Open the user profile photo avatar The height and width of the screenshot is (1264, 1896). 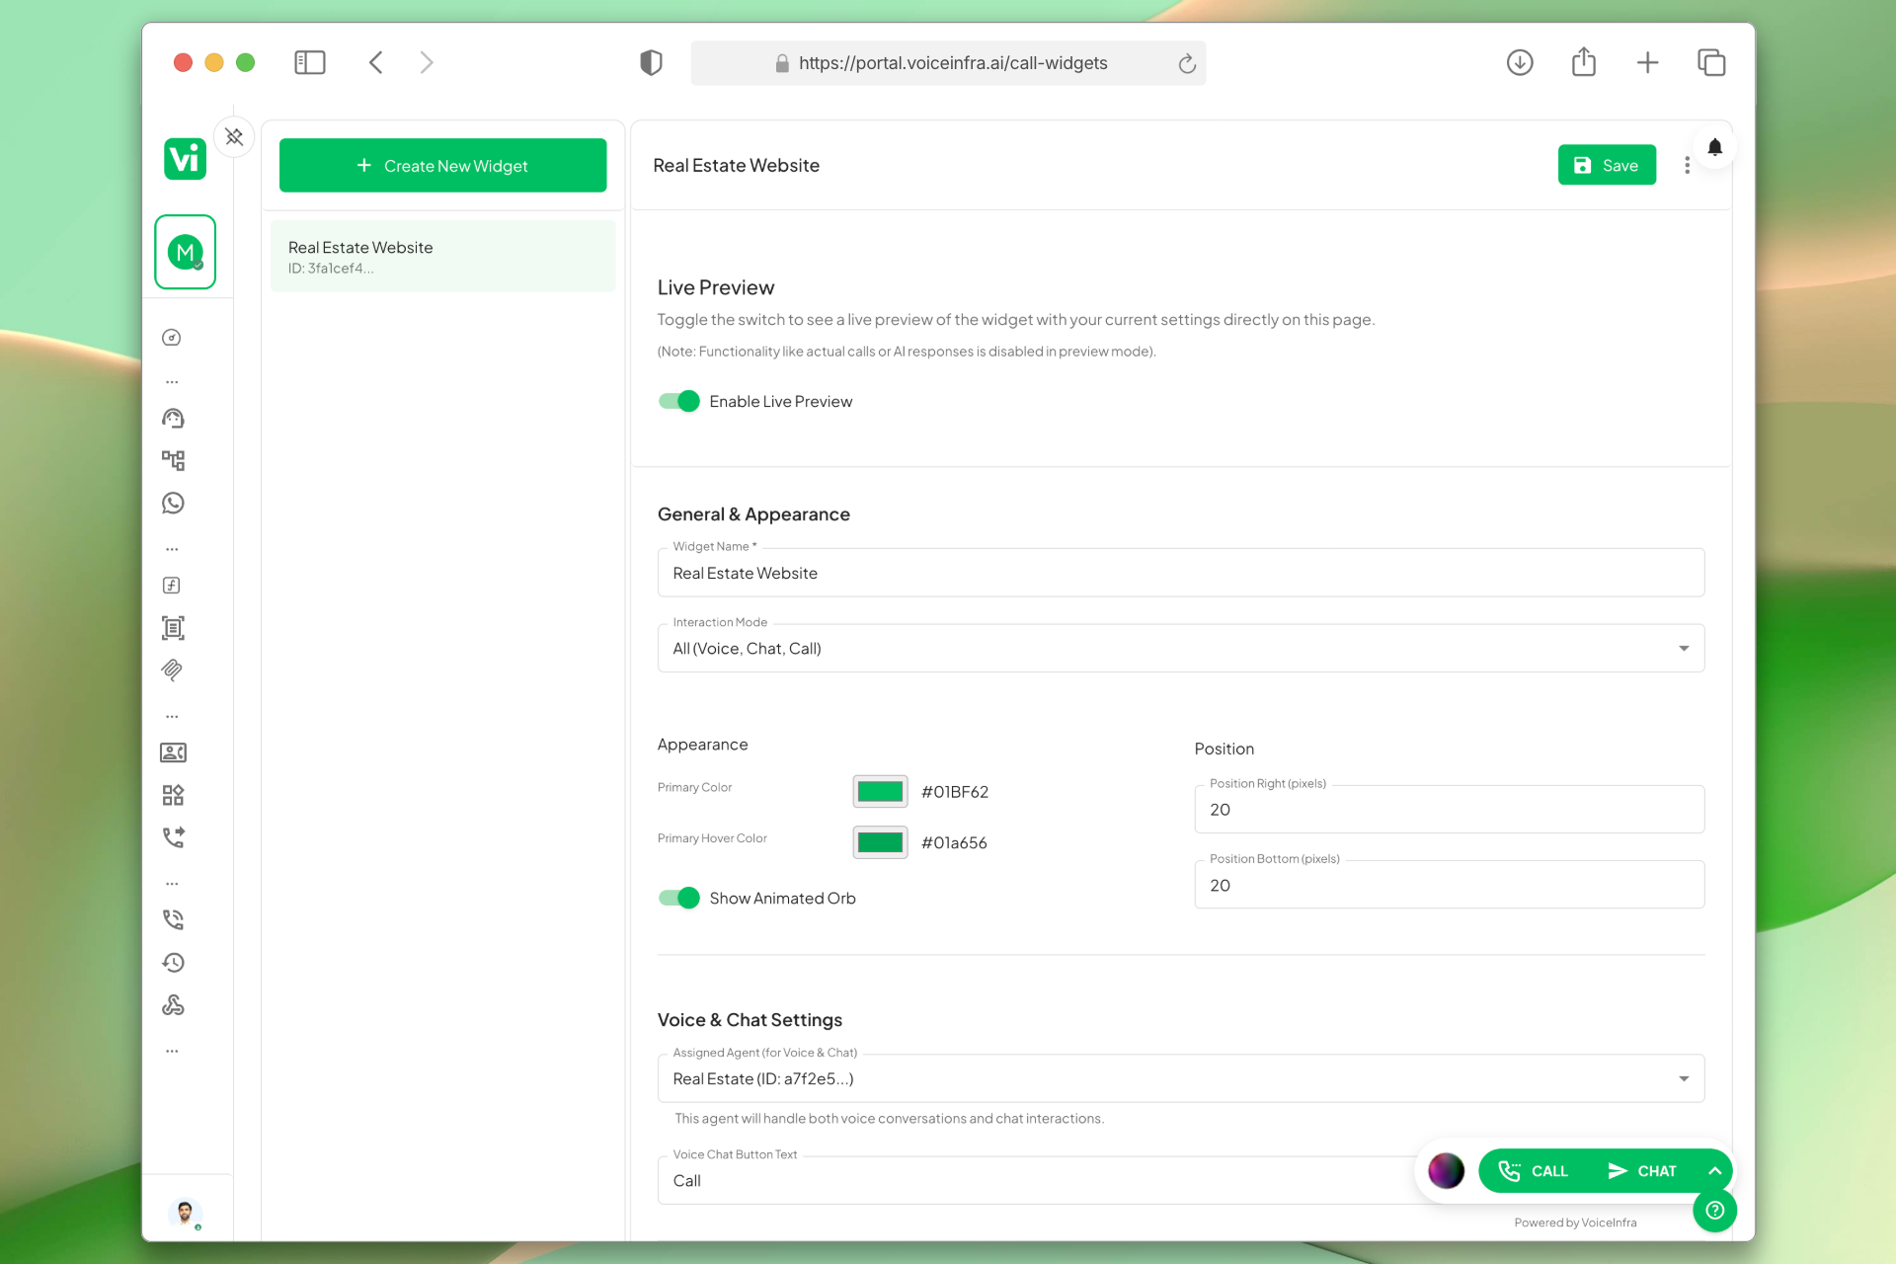[x=185, y=1212]
